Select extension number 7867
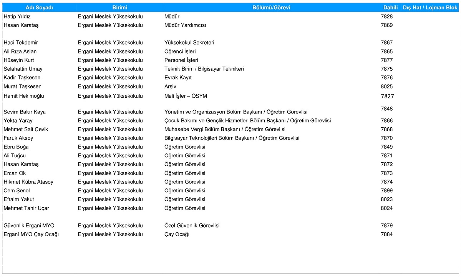Screen dimensions: 461x278 387,43
